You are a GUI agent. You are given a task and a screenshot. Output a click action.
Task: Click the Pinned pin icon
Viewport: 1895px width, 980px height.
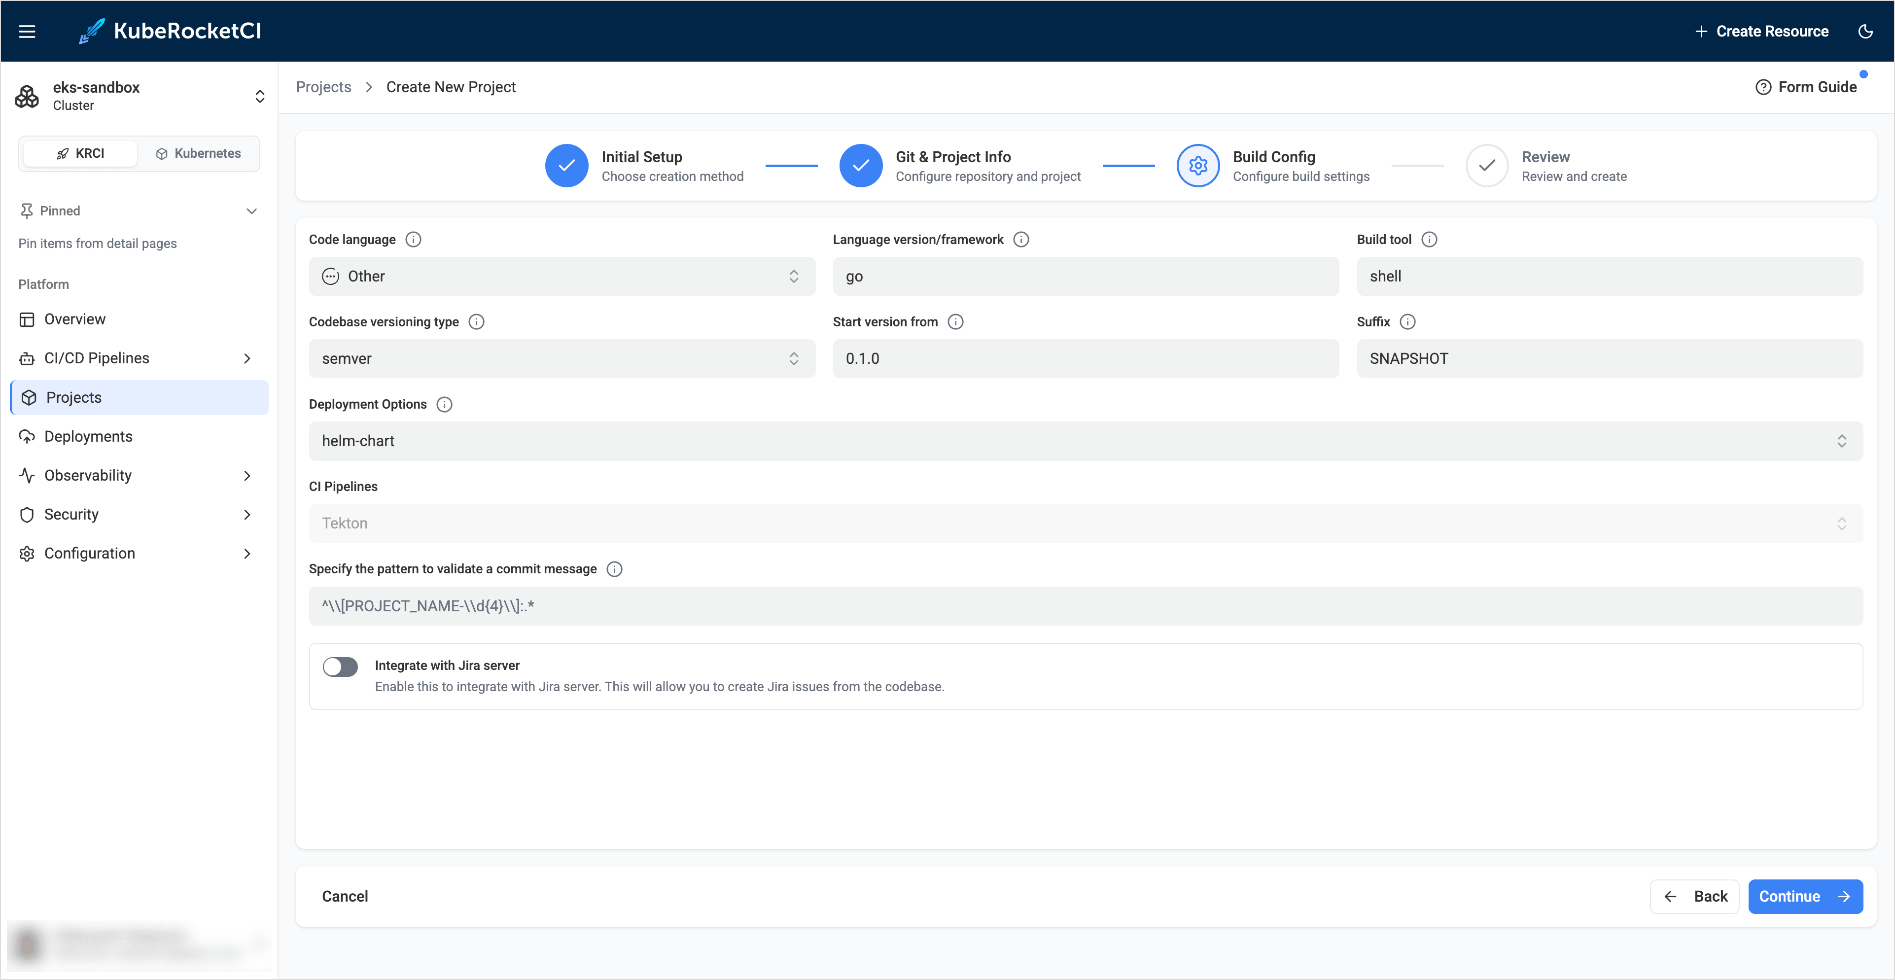coord(27,211)
